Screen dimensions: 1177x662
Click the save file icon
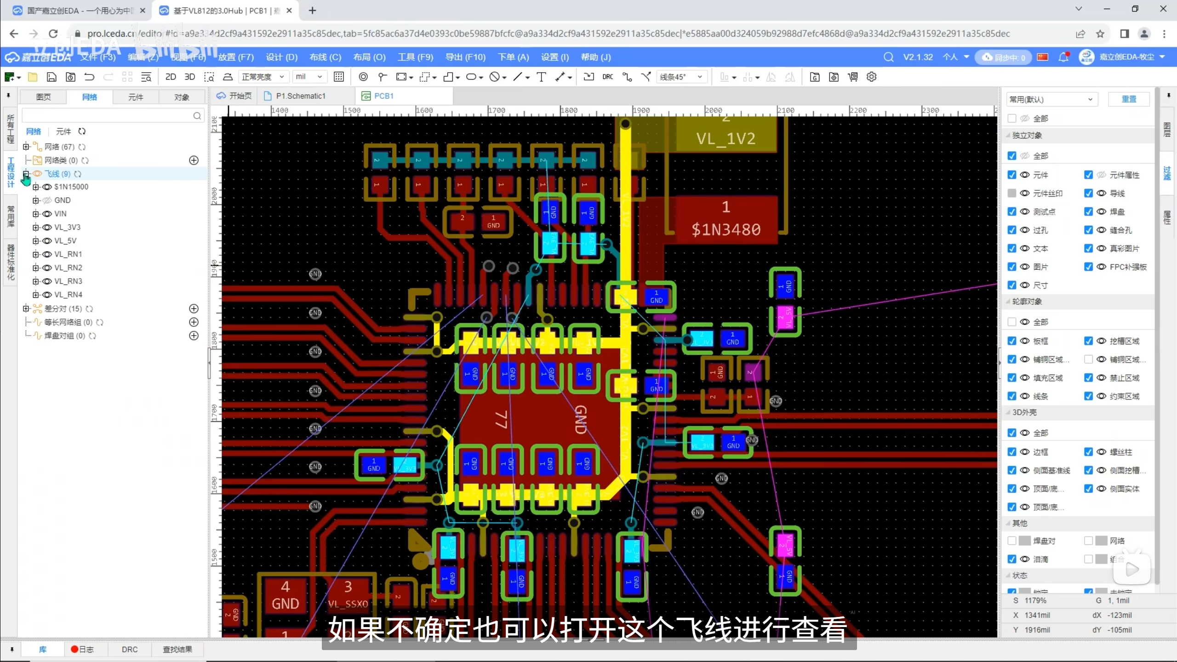(51, 77)
